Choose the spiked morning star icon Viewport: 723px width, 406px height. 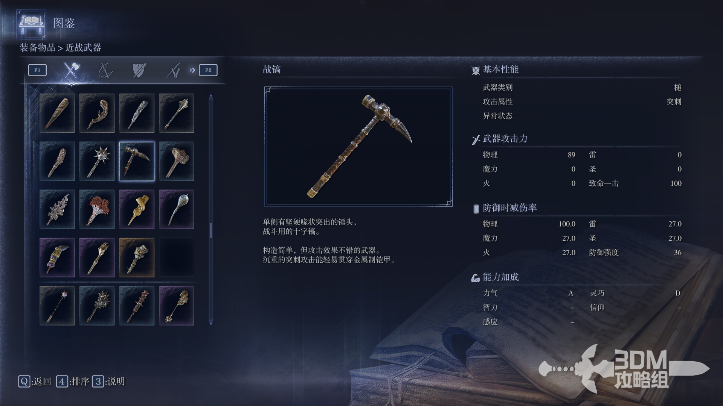click(97, 161)
